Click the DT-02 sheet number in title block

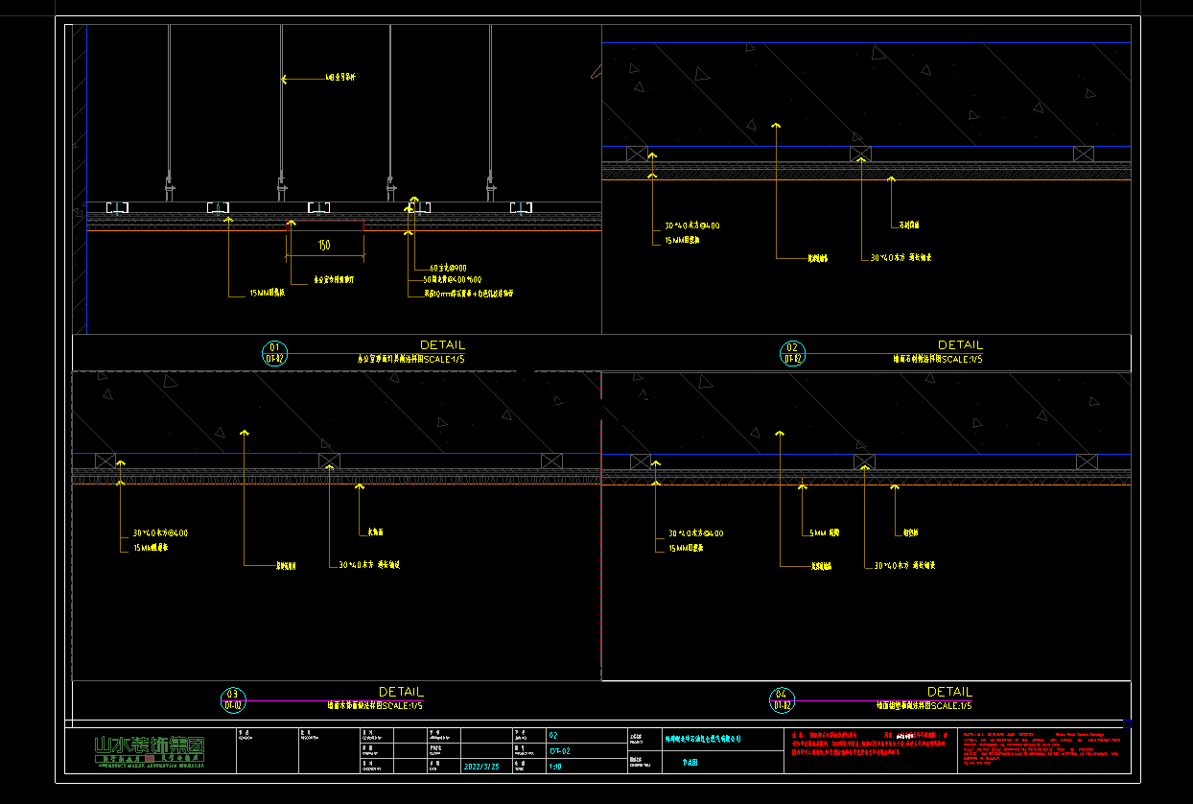tap(560, 751)
